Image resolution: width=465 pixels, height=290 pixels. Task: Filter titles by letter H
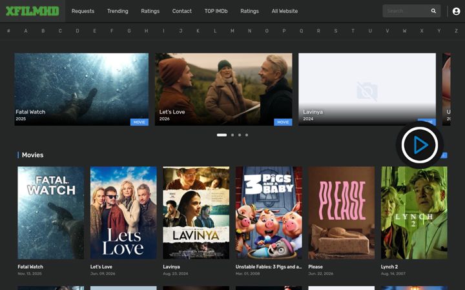point(146,31)
